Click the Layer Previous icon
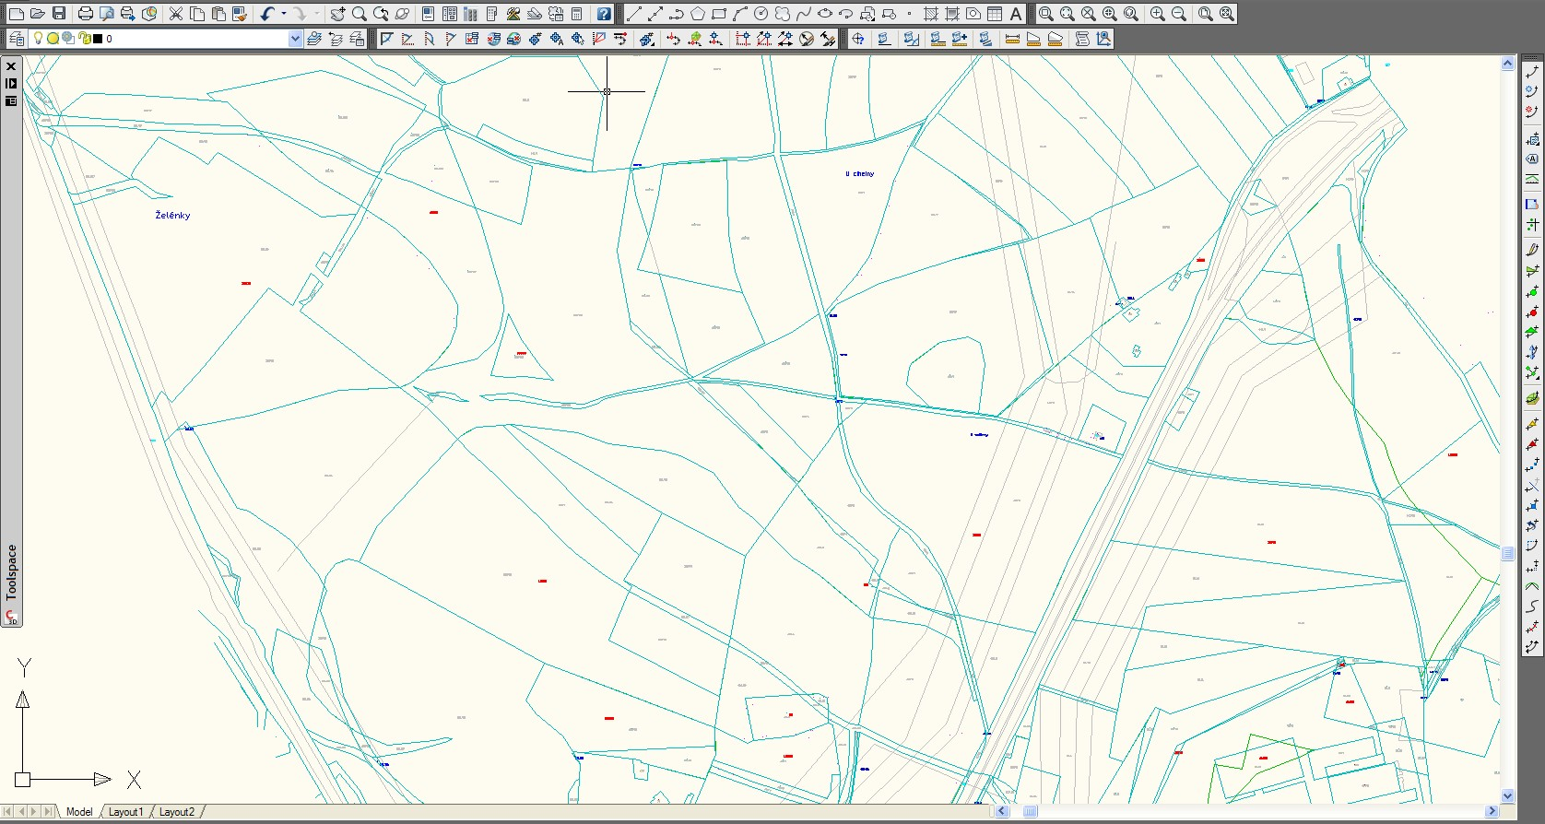1545x824 pixels. 336,39
